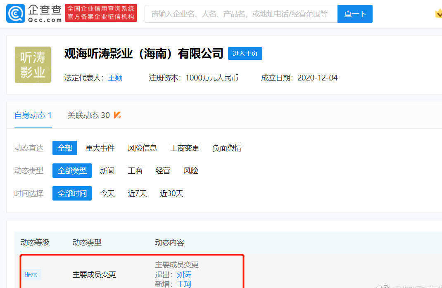Filter dynamic type by 经营

click(163, 170)
